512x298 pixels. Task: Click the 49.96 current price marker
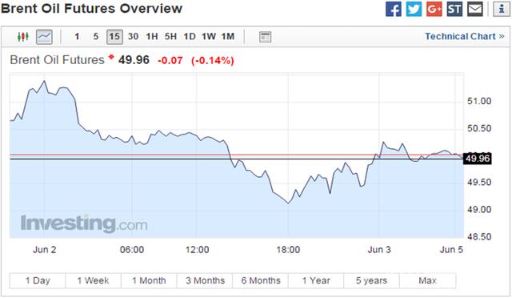[x=478, y=159]
